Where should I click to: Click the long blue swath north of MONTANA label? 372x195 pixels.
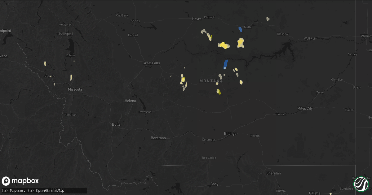pos(226,64)
